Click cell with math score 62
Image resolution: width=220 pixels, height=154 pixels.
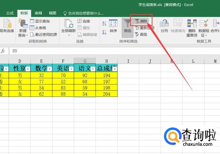coord(41,94)
